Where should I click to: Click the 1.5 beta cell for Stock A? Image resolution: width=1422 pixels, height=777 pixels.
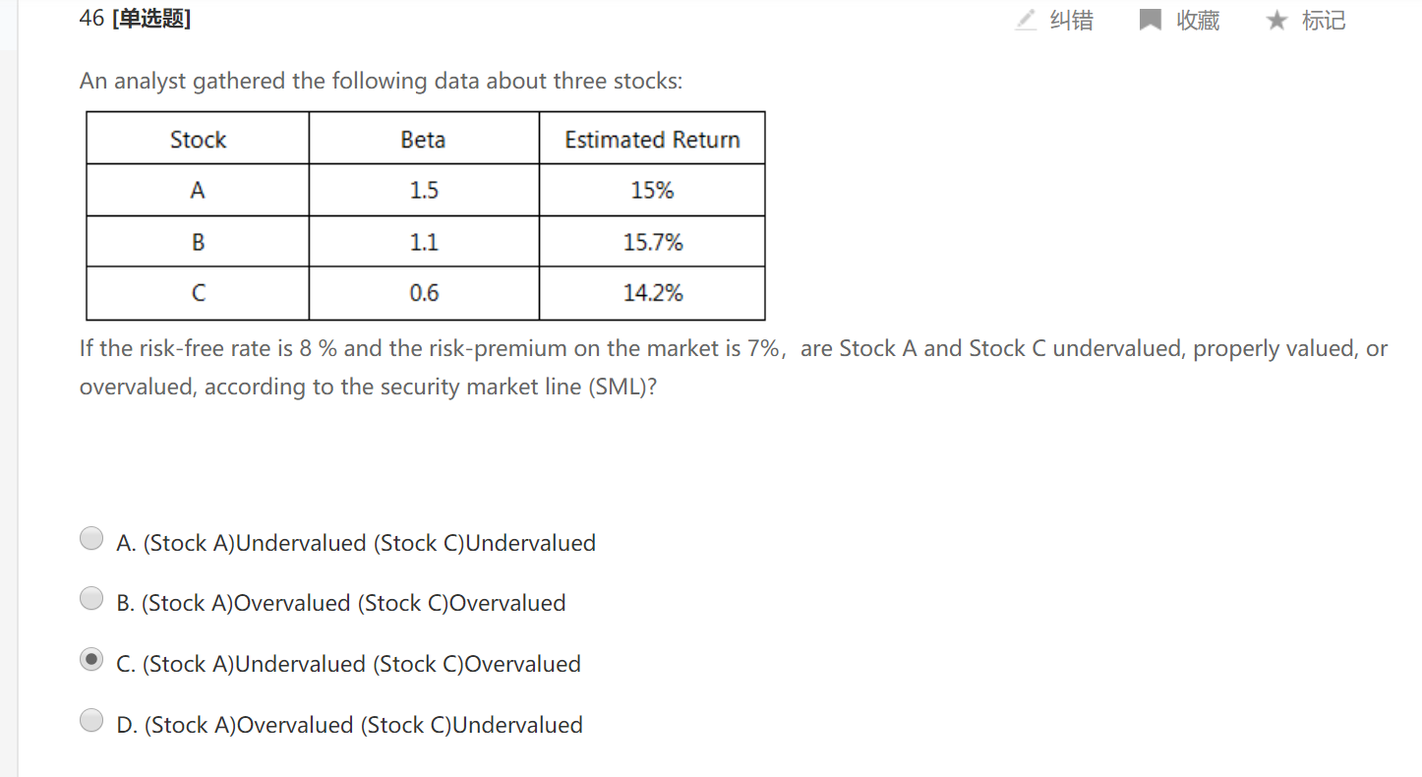[423, 191]
